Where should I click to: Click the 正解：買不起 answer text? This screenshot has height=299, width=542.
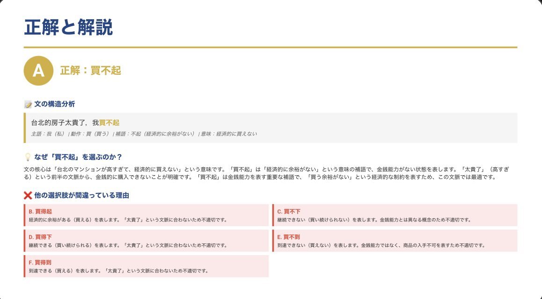90,71
